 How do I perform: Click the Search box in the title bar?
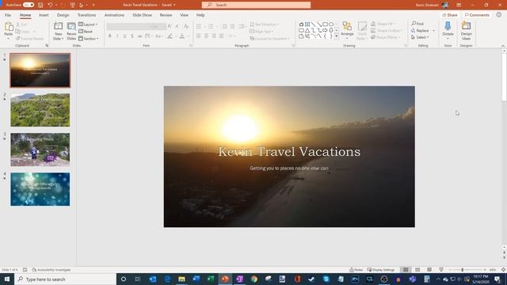click(x=256, y=5)
